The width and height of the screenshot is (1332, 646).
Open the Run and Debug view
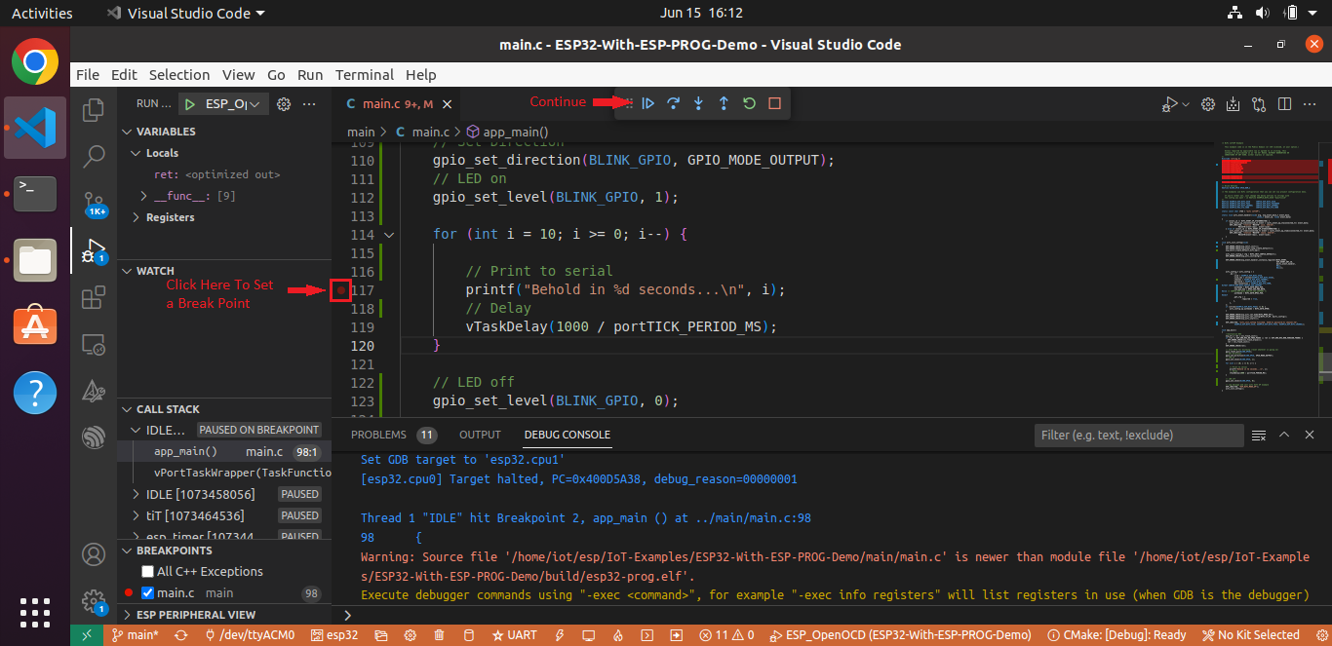click(x=94, y=250)
